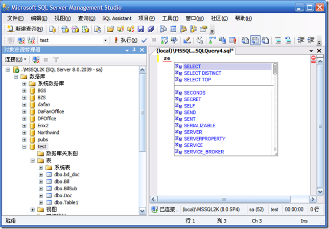Click the Object Explorer stop square icon
This screenshot has width=329, height=229.
click(46, 60)
